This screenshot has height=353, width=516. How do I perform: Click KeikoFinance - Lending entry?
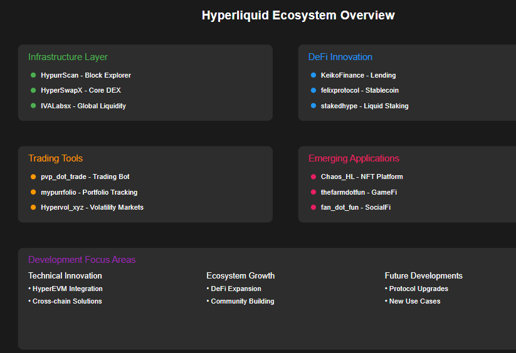click(x=359, y=75)
